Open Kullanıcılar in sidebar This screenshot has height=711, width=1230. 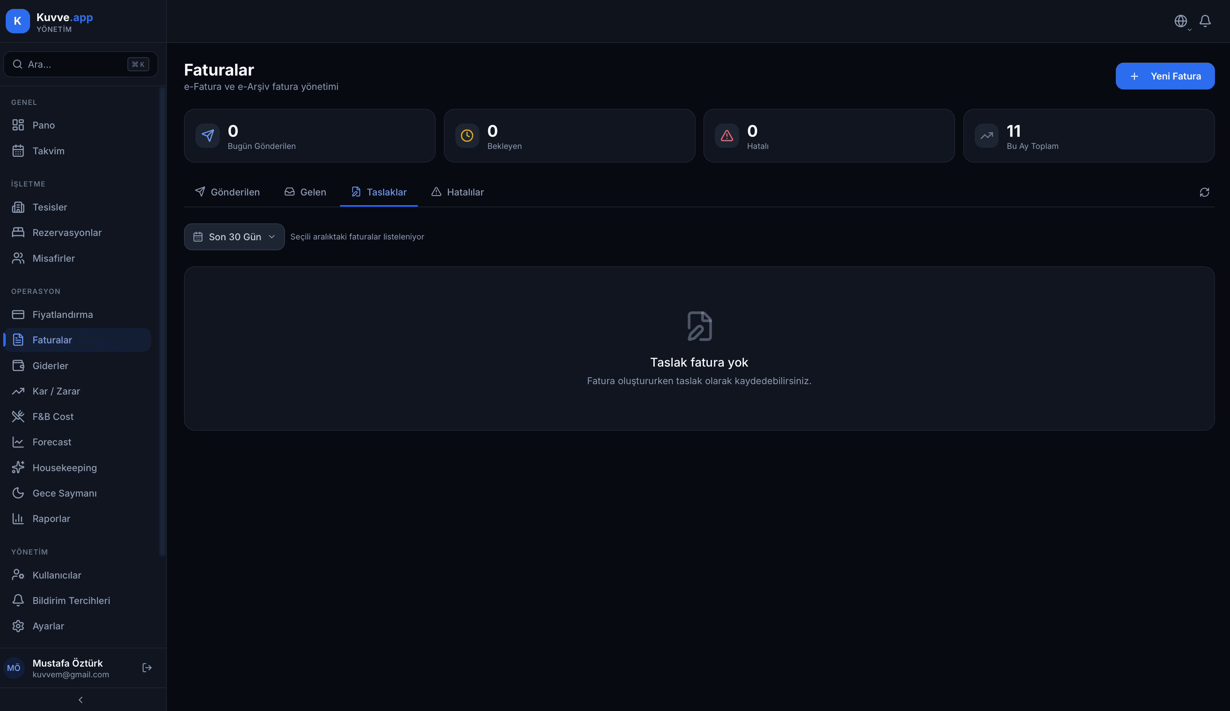[x=77, y=575]
